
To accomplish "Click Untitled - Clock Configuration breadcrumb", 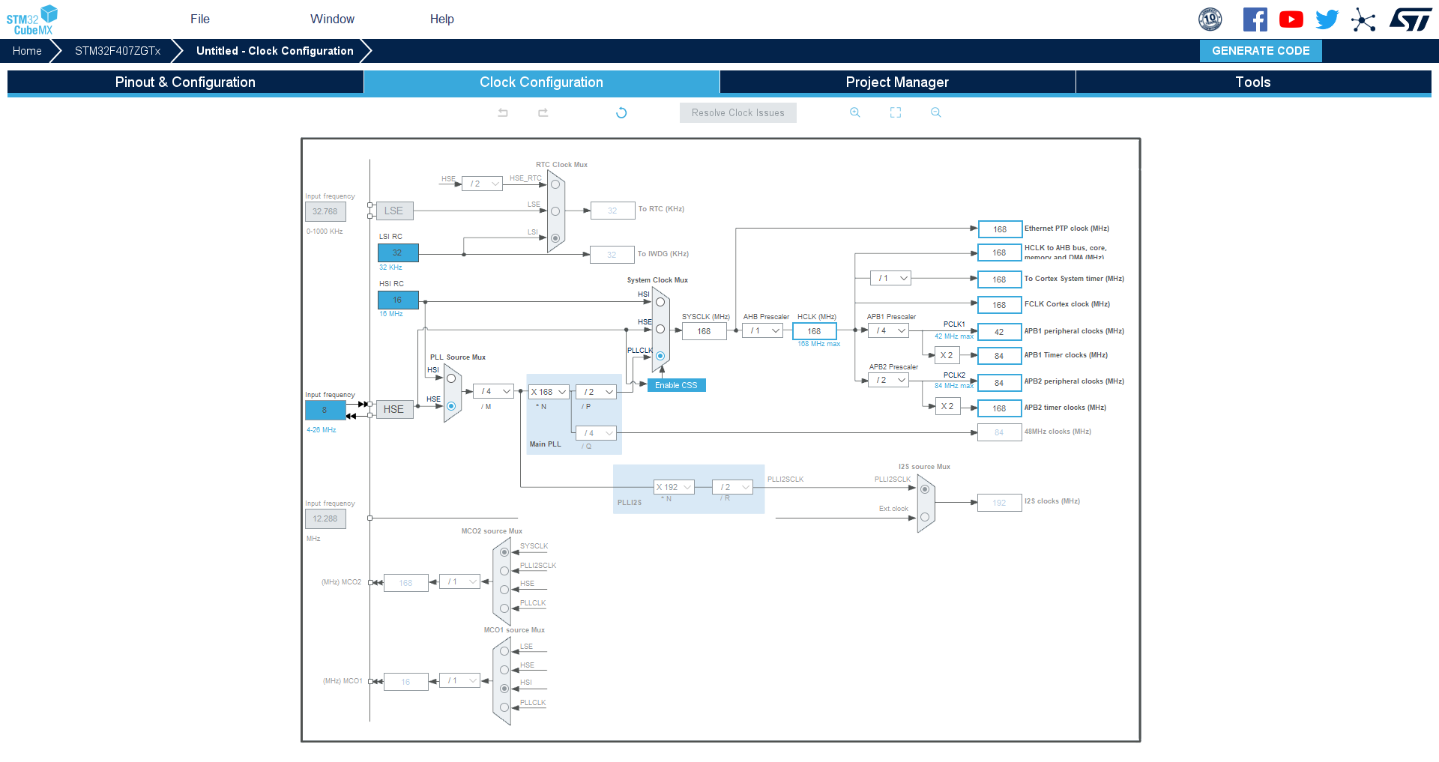I will tap(275, 51).
